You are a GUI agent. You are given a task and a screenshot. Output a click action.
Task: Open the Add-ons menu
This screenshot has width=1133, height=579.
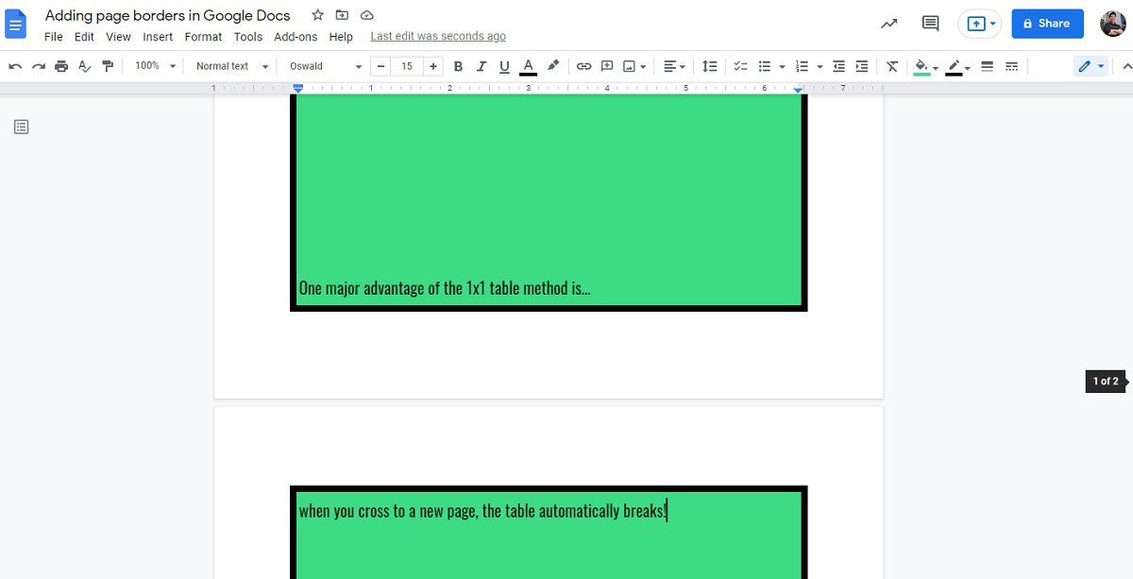point(296,37)
